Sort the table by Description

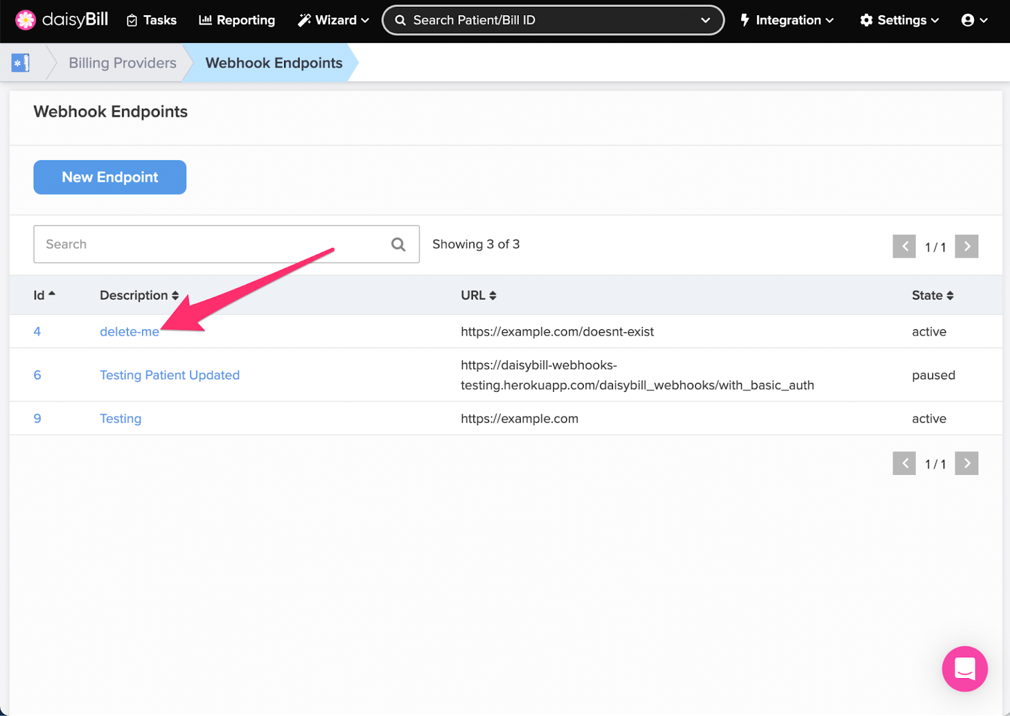point(138,295)
